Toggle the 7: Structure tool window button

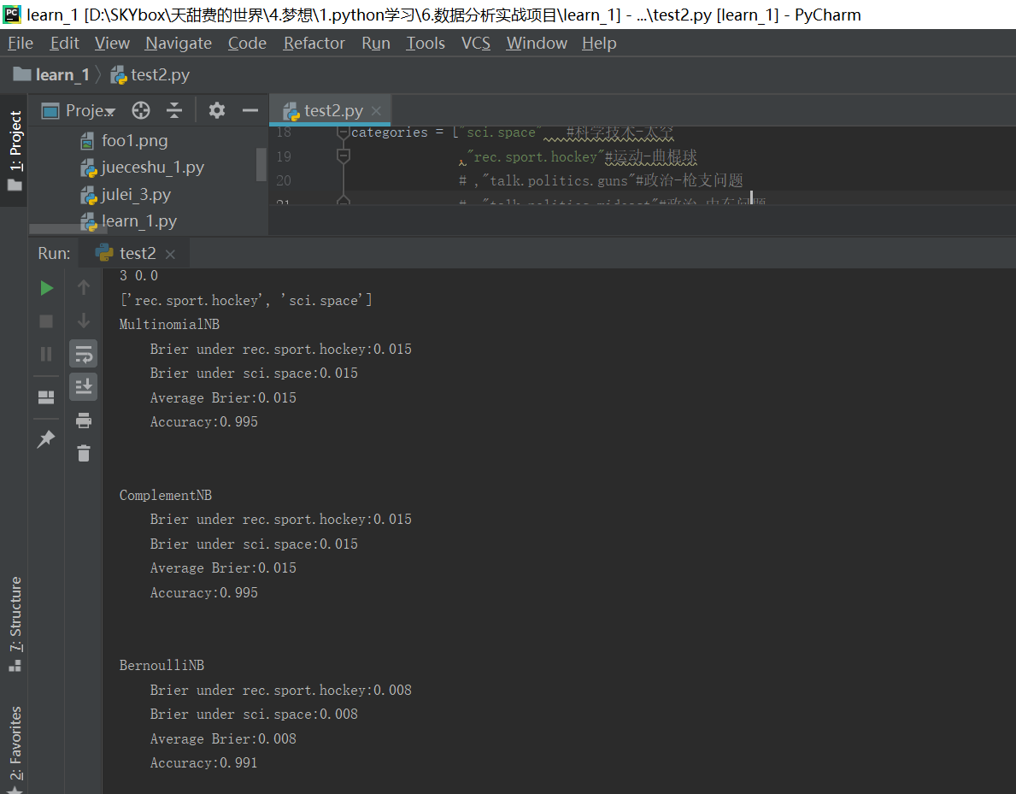pos(15,624)
